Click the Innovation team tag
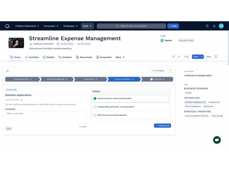Image resolution: width=229 pixels, height=171 pixels. (x=186, y=40)
